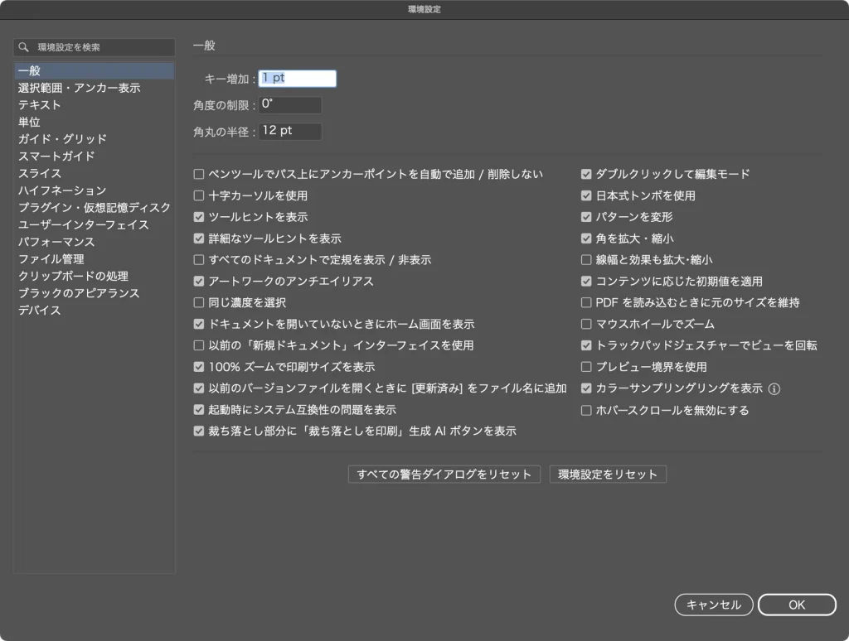Screen dimensions: 849x641
Task: Uncheck ダブルクリックして編集モード
Action: click(x=586, y=174)
